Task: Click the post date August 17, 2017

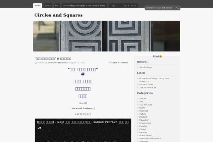Action: [77, 62]
